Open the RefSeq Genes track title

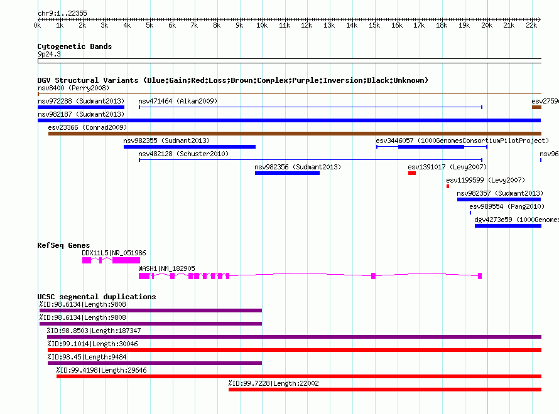(x=63, y=245)
